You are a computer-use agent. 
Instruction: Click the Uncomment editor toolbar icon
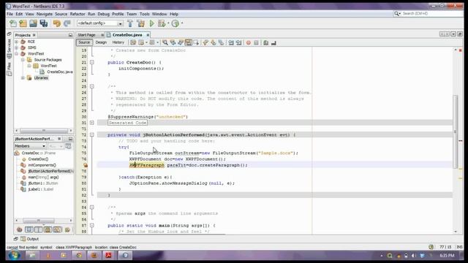273,42
